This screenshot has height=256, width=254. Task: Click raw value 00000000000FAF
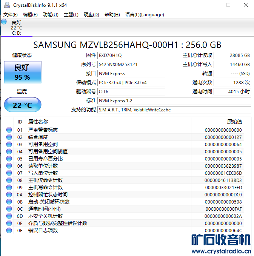pyautogui.click(x=224, y=209)
